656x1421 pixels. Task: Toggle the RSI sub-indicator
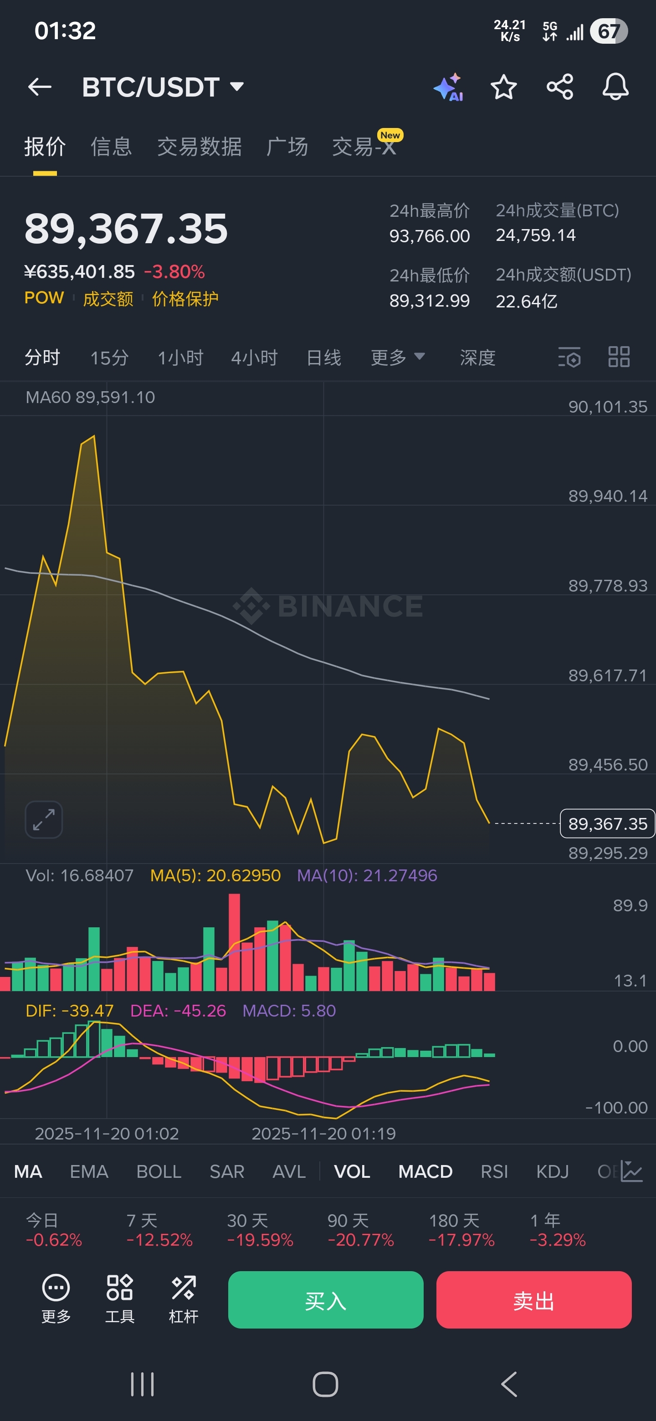pos(494,1171)
